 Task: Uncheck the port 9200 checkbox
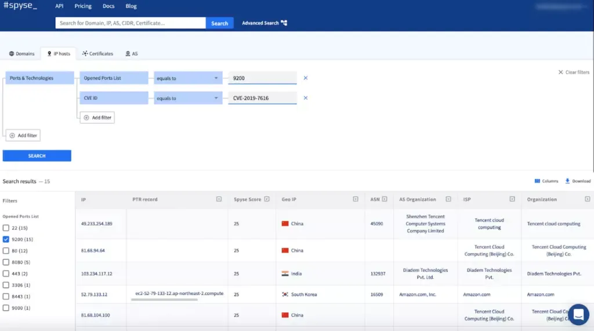pos(6,239)
